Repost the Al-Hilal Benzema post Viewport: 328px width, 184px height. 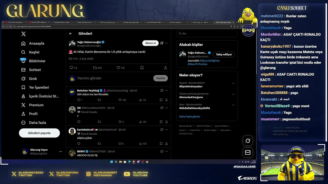tap(95, 68)
